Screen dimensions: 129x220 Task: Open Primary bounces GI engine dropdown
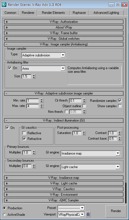[x=91, y=153]
